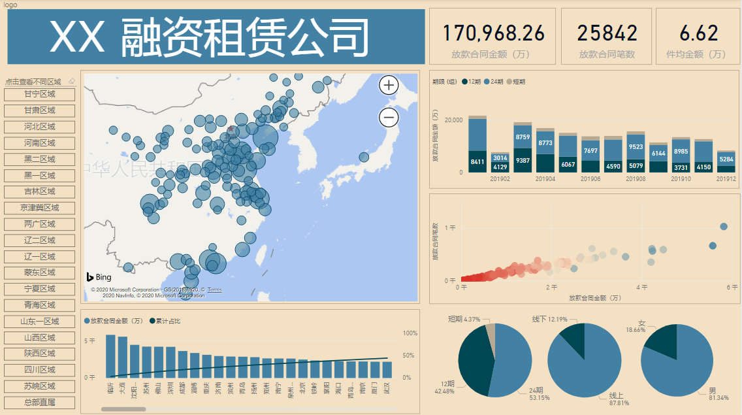Pick 四川区域 region
Image resolution: width=742 pixels, height=415 pixels.
click(40, 370)
